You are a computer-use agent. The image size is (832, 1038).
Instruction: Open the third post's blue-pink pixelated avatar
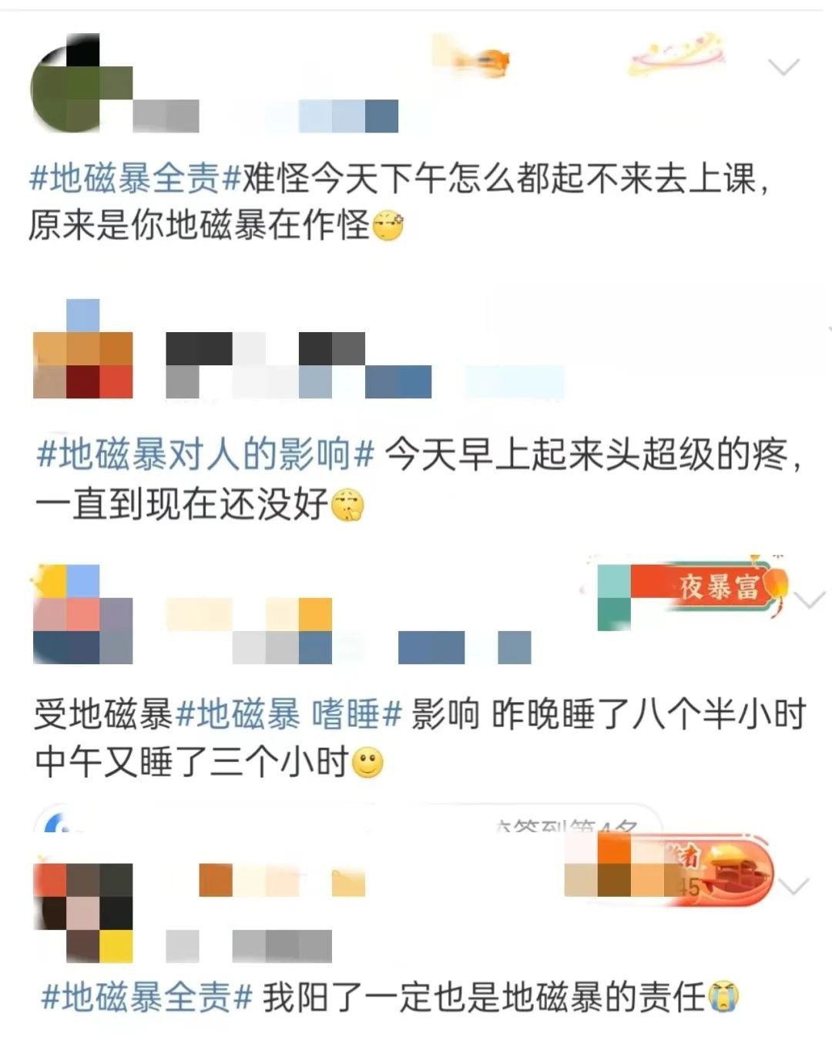(x=82, y=614)
